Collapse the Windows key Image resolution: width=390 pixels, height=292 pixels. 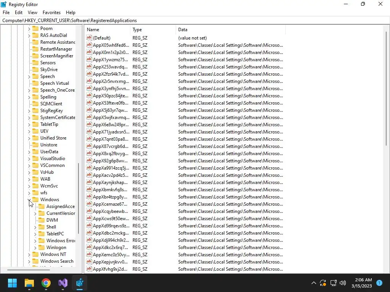pyautogui.click(x=29, y=200)
